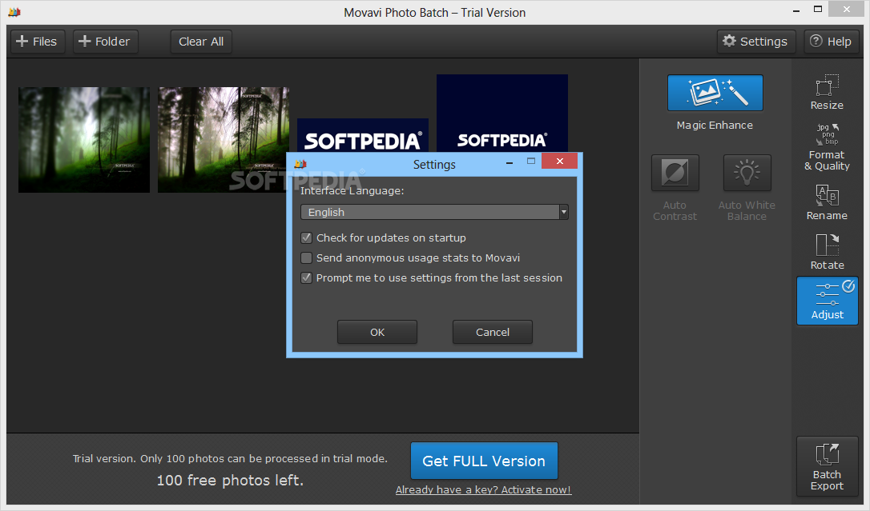Screen dimensions: 870x511
Task: Open Settings from the top toolbar
Action: click(x=755, y=42)
